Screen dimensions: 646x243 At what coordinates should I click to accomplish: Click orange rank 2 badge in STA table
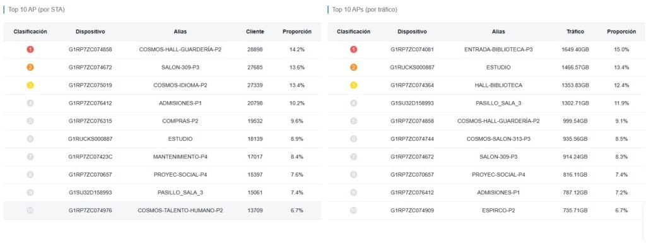click(30, 68)
